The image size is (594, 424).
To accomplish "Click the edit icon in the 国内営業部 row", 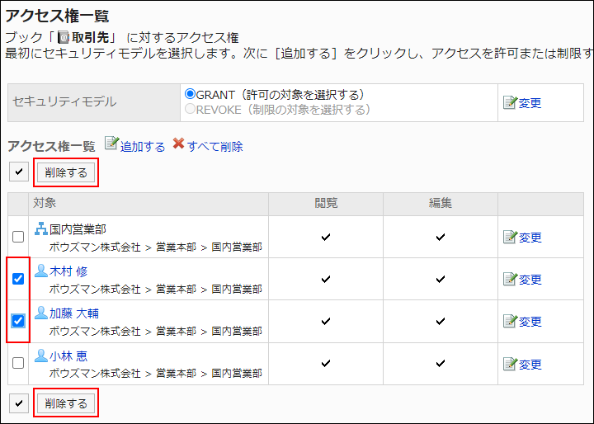I will (x=510, y=237).
